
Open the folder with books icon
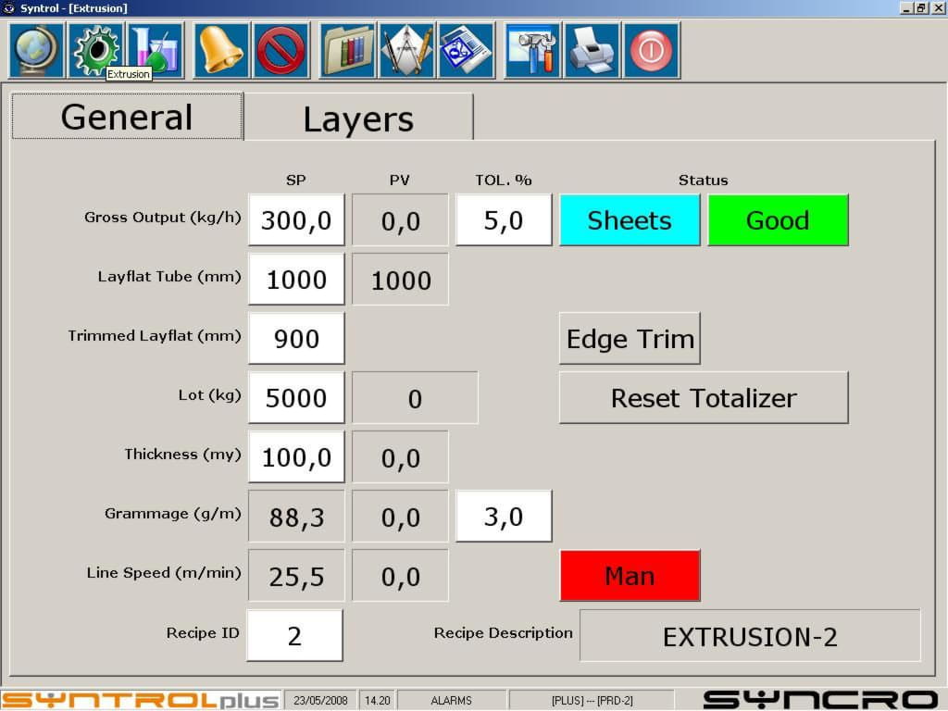348,50
